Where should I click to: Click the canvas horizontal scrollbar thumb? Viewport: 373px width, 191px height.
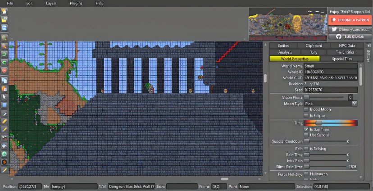(224, 179)
